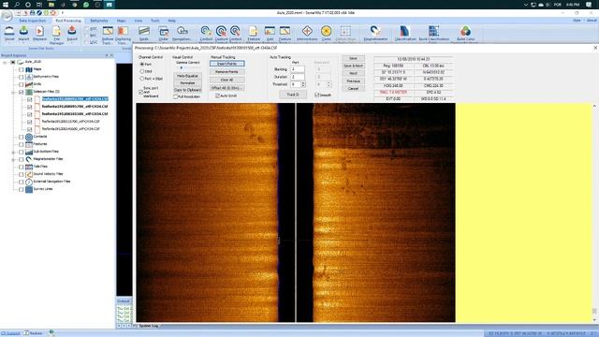Toggle the Auto Scroll checkbox
Viewport: 599px width, 337px height.
[218, 95]
